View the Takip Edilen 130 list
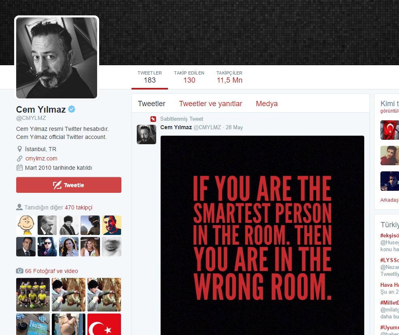Image resolution: width=399 pixels, height=335 pixels. [x=189, y=77]
